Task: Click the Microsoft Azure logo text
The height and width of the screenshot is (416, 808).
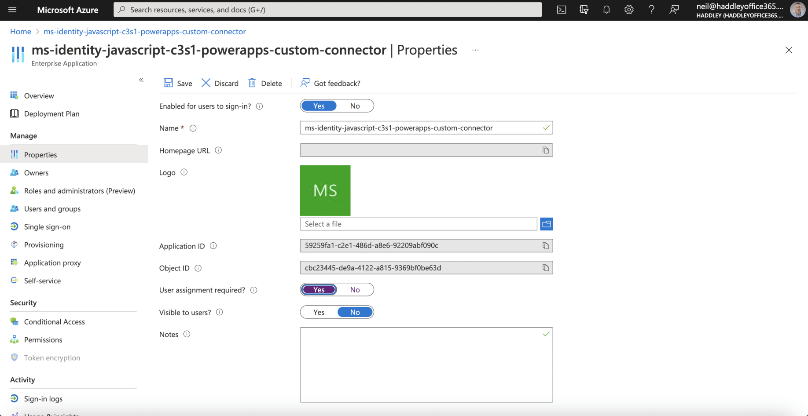Action: [68, 10]
